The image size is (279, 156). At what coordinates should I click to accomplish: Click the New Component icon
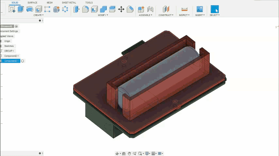point(141,9)
